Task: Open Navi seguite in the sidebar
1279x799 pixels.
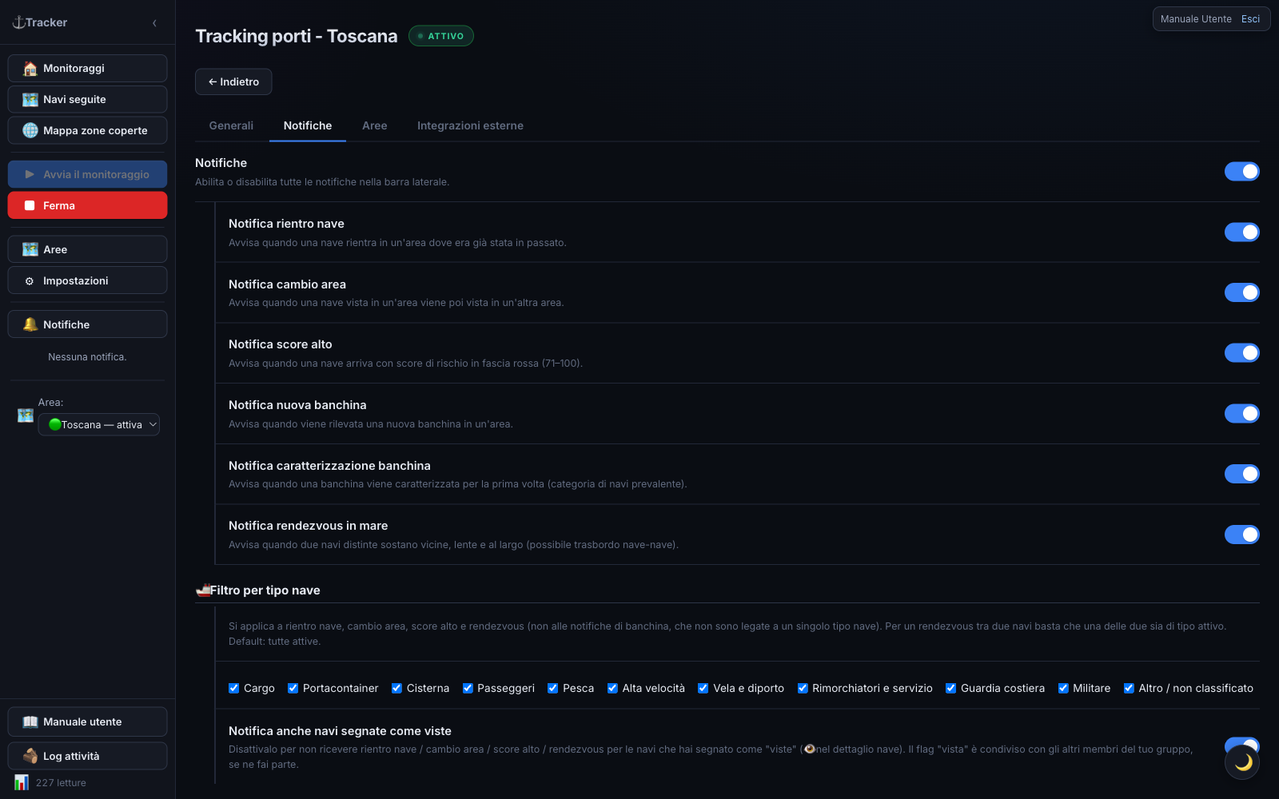Action: [87, 100]
